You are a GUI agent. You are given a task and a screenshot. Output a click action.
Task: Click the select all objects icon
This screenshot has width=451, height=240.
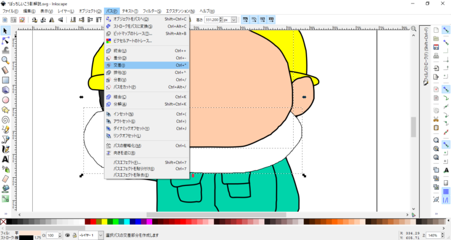tap(5, 20)
